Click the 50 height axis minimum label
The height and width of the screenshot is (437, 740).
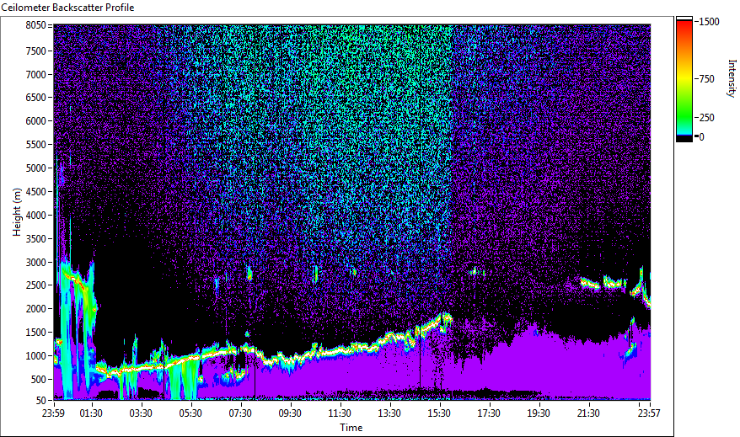point(41,400)
